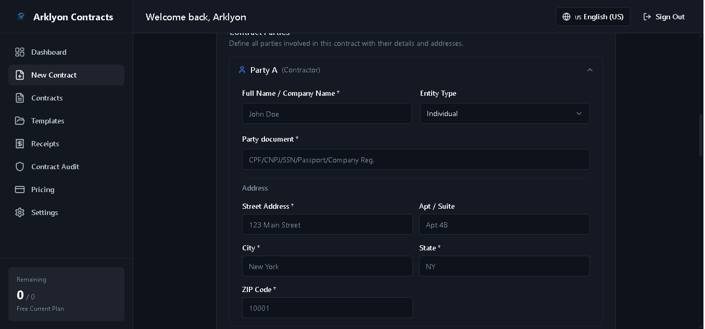Click the Party A person icon
The image size is (705, 329).
coord(242,70)
